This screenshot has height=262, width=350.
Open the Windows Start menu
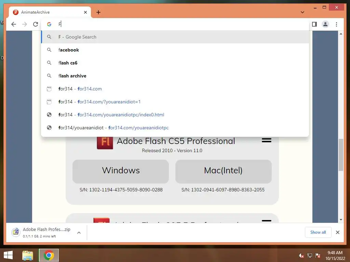pyautogui.click(x=8, y=255)
